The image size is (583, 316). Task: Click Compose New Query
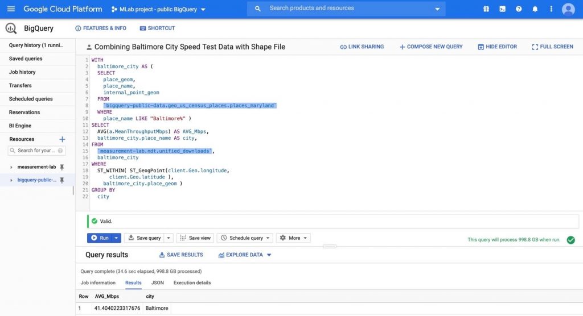tap(431, 47)
